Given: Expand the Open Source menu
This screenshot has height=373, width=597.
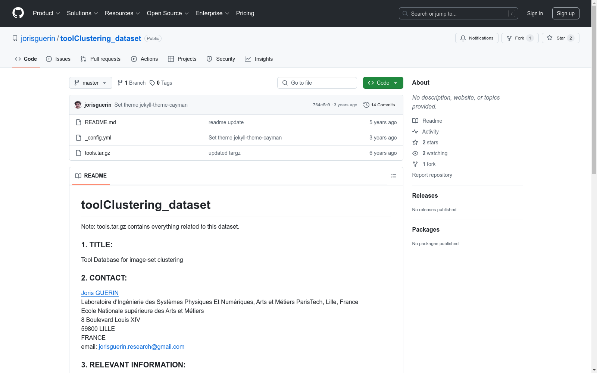Looking at the screenshot, I should (x=168, y=13).
